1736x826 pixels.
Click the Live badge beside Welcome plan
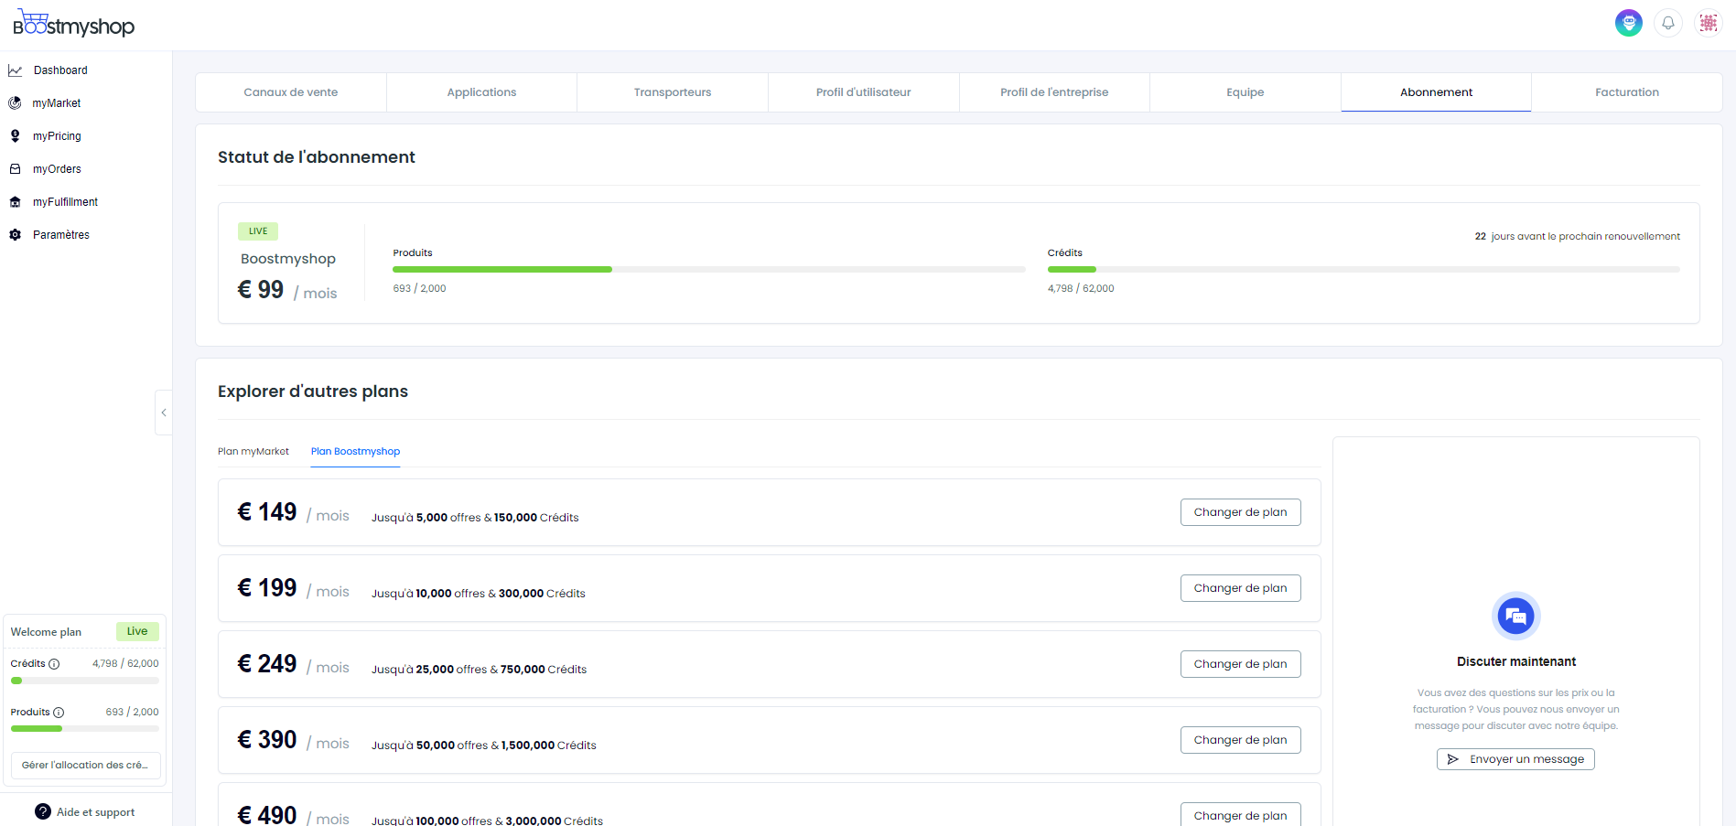tap(137, 631)
